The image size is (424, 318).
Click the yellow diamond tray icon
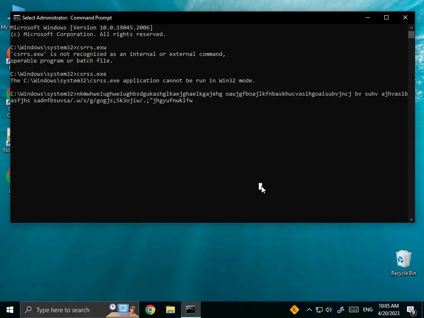click(294, 310)
